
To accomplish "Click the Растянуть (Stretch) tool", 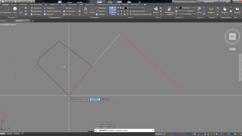I will point(36,14).
